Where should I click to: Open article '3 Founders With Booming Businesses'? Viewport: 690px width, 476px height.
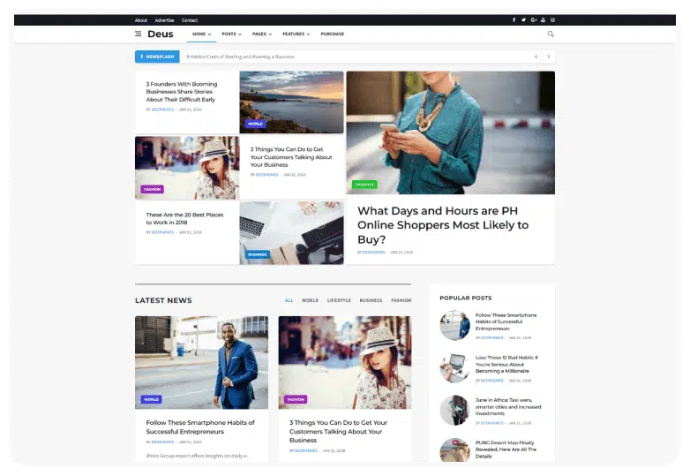click(x=181, y=92)
